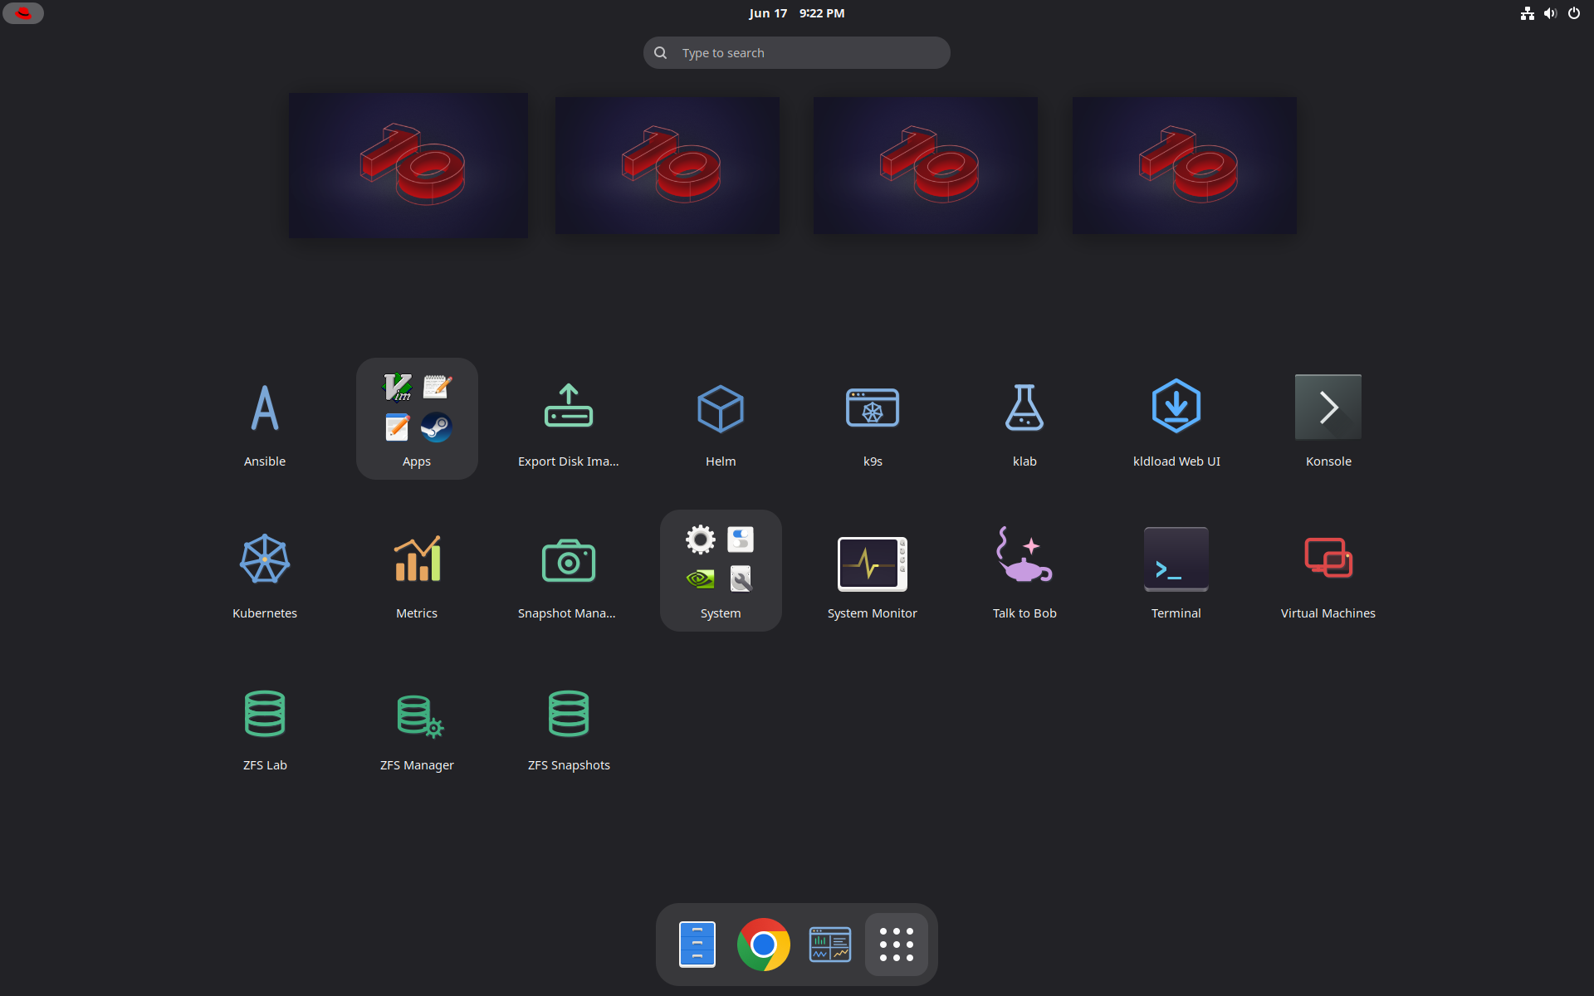This screenshot has height=996, width=1594.
Task: Launch ZFS Manager
Action: point(417,723)
